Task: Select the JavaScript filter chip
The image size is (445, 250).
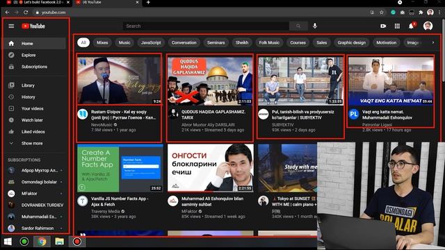Action: (x=151, y=42)
